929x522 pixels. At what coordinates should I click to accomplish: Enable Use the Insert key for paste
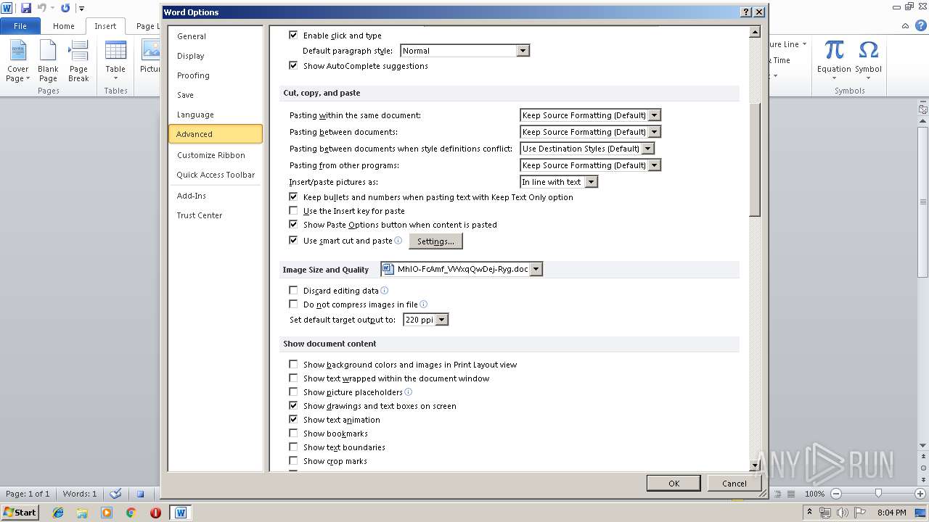293,210
